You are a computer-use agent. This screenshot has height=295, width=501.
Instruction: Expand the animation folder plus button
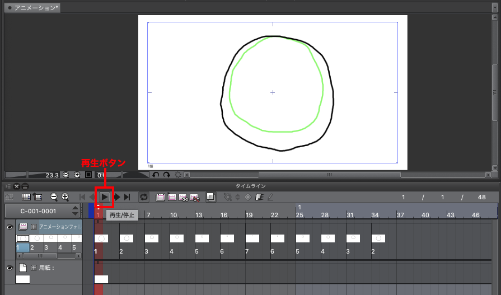(x=34, y=227)
